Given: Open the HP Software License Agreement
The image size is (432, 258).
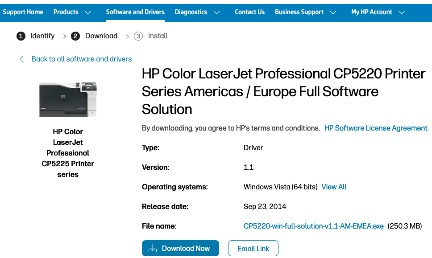Looking at the screenshot, I should (376, 128).
